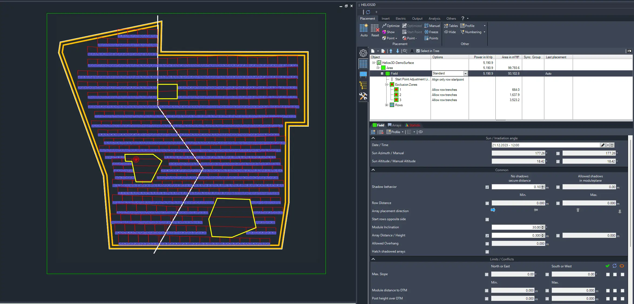The width and height of the screenshot is (634, 304).
Task: Enable the Hatch shadowed arrays checkbox
Action: [487, 252]
